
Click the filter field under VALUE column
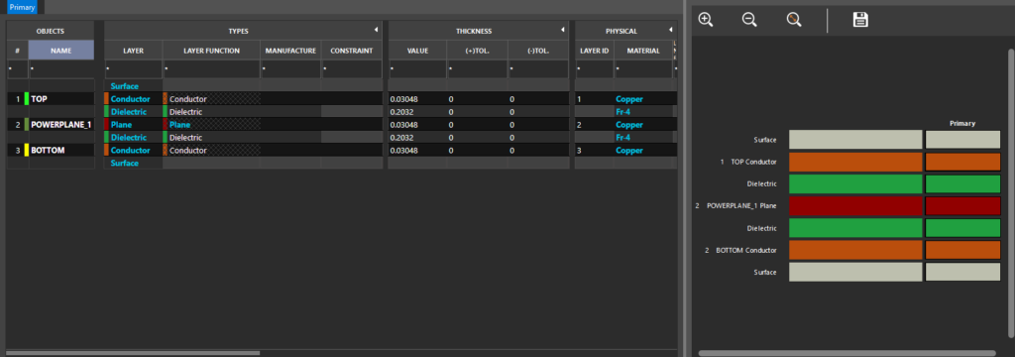coord(417,68)
